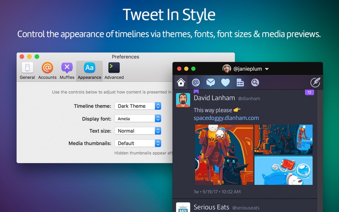
Task: Open Direct Messages envelope icon
Action: (x=210, y=82)
